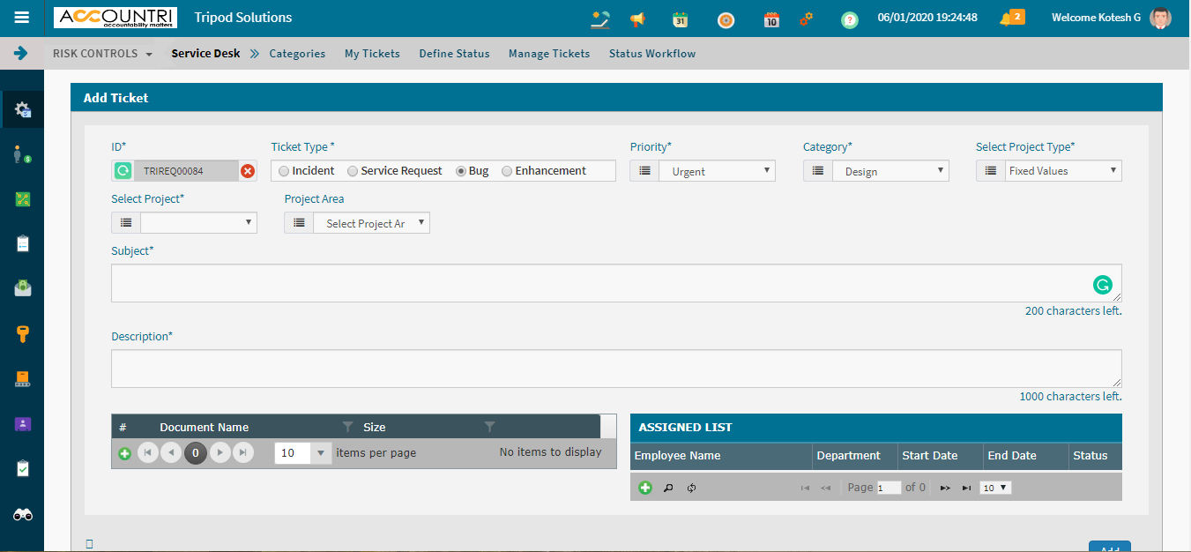1191x552 pixels.
Task: Open the green help question icon
Action: coord(849,19)
